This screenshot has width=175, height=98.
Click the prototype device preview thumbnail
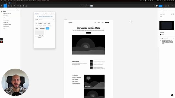[x=167, y=26]
